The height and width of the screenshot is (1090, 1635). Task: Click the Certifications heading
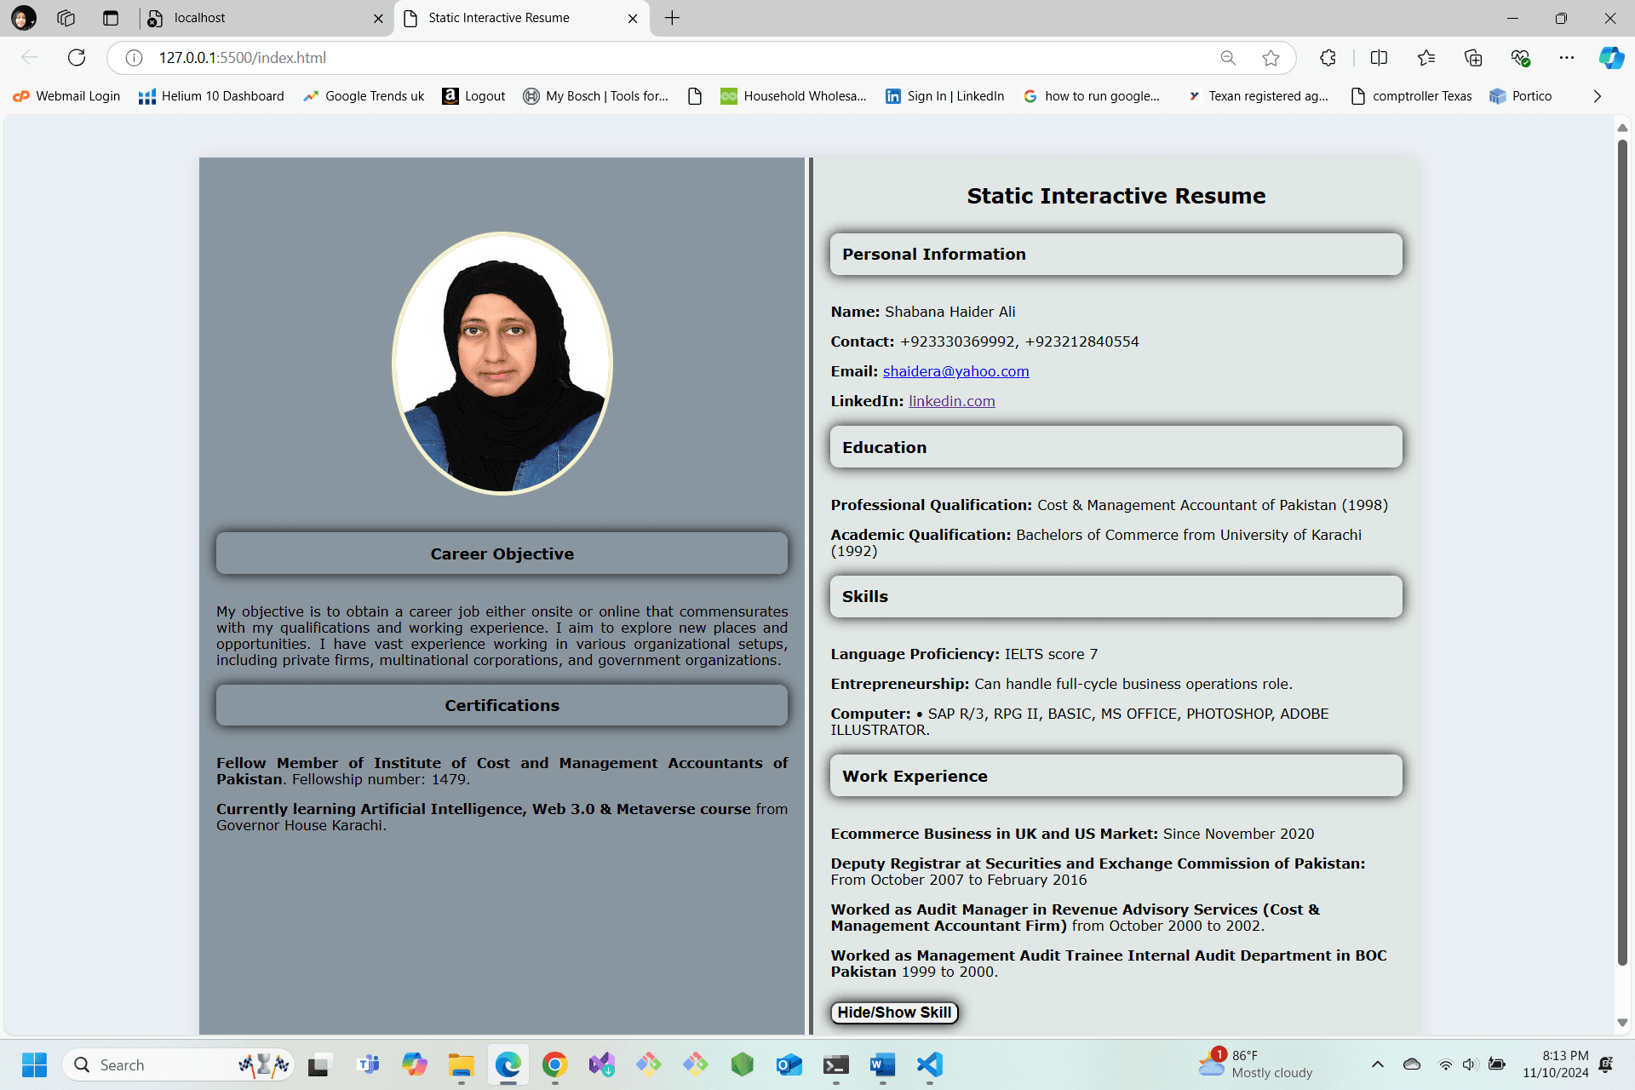click(502, 705)
